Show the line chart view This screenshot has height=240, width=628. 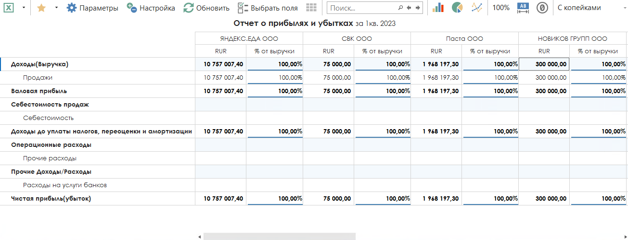click(x=476, y=8)
